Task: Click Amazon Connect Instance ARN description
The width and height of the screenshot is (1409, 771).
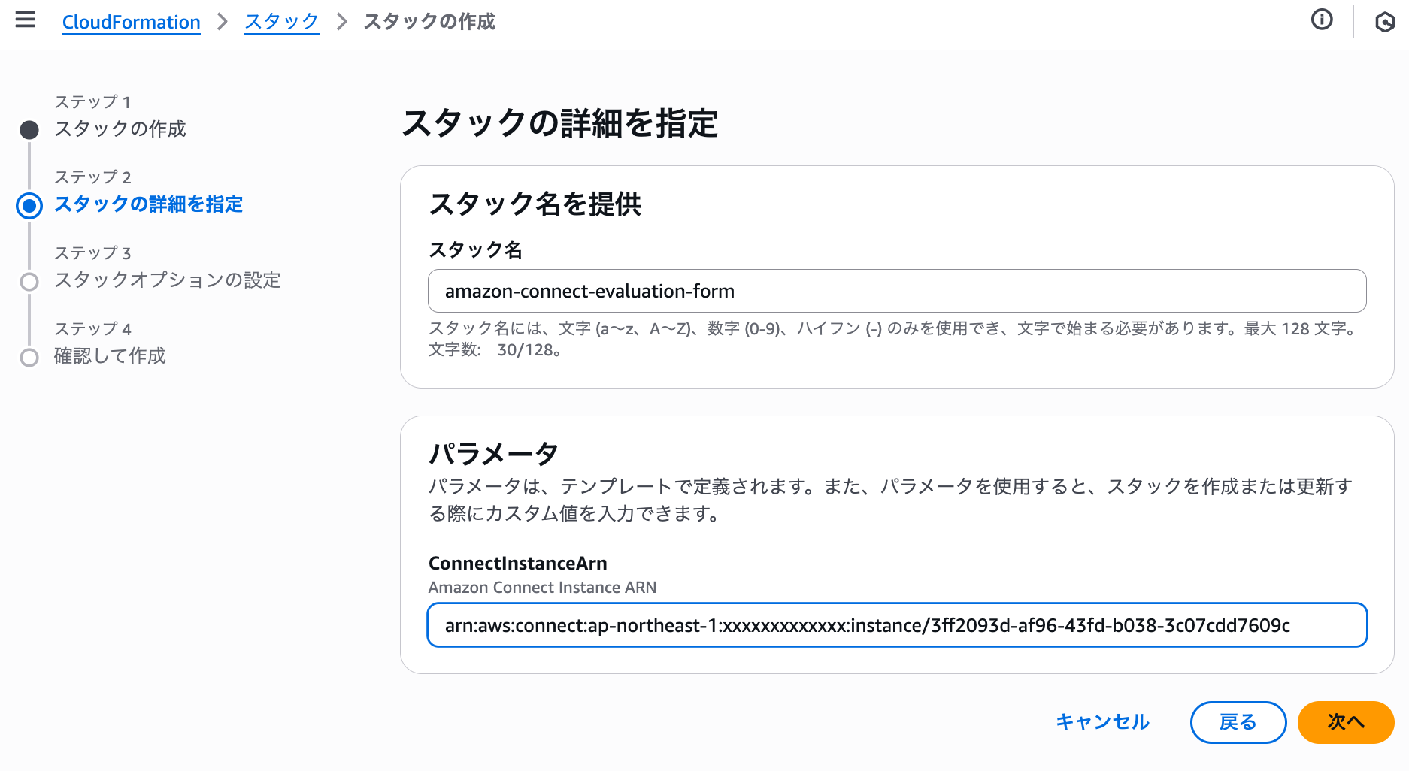Action: click(x=542, y=588)
